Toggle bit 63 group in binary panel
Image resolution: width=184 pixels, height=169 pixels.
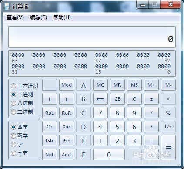(x=18, y=55)
